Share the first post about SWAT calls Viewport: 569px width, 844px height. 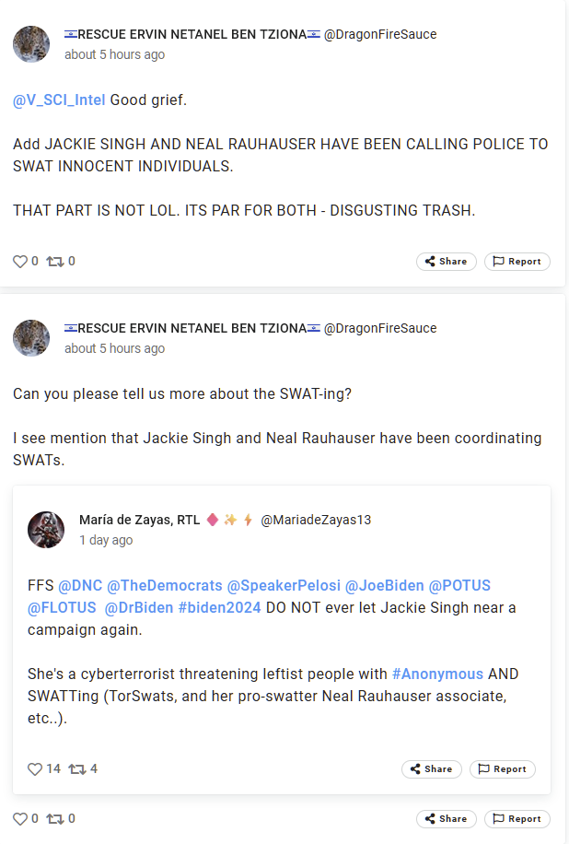(x=447, y=262)
